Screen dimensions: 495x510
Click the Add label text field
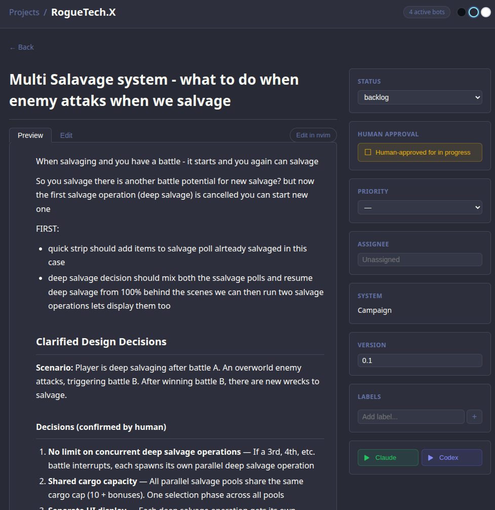411,417
